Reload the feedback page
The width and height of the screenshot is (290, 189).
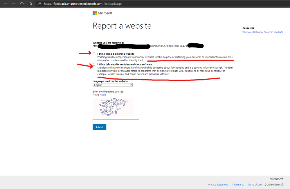pos(22,4)
